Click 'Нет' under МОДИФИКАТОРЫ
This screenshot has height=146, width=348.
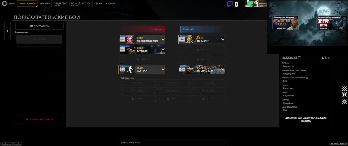[x=285, y=110]
